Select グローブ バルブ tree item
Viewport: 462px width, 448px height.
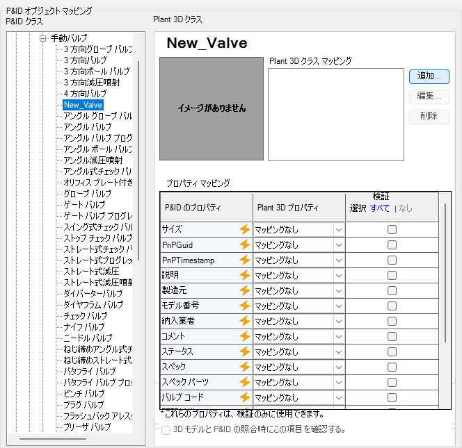88,194
